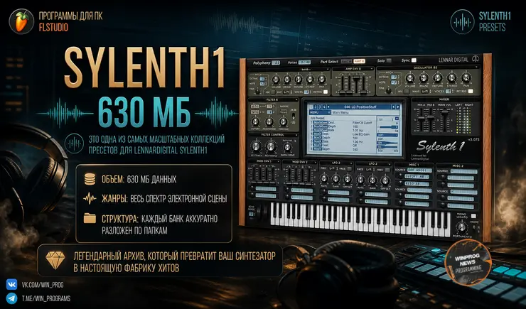Viewport: 526px width, 309px height.
Task: Toggle Retrig on the left oscillator
Action: point(326,92)
